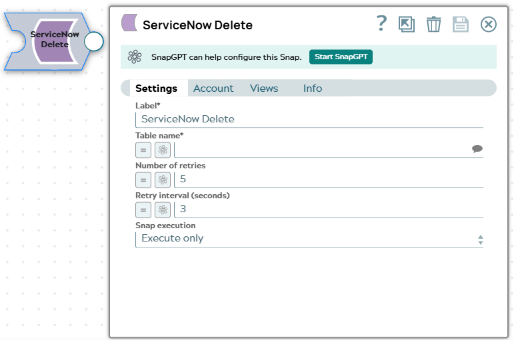Click the pop-out dialog icon
The image size is (514, 340).
pos(407,24)
